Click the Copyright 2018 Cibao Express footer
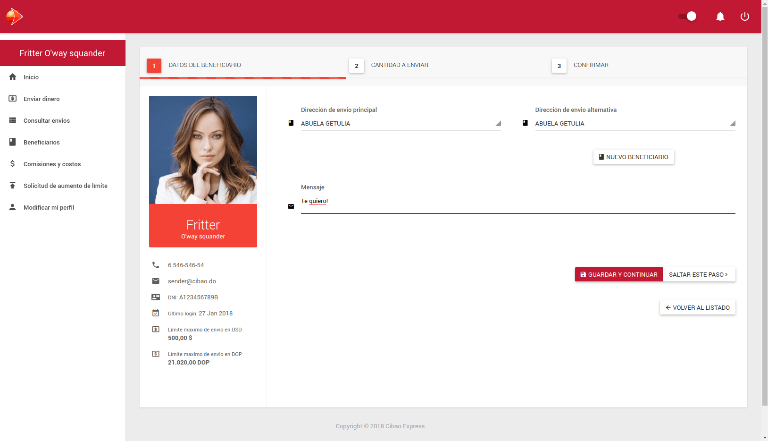The image size is (768, 441). (380, 426)
